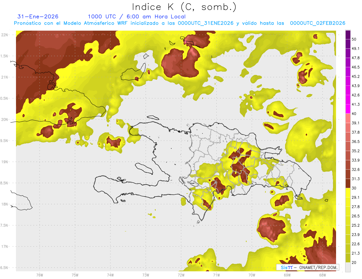Image resolution: width=362 pixels, height=279 pixels.
Task: Click the '72W' longitude label
Action: click(x=181, y=275)
